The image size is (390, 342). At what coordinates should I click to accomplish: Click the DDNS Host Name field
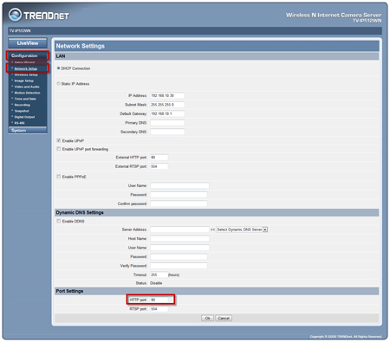pos(179,239)
